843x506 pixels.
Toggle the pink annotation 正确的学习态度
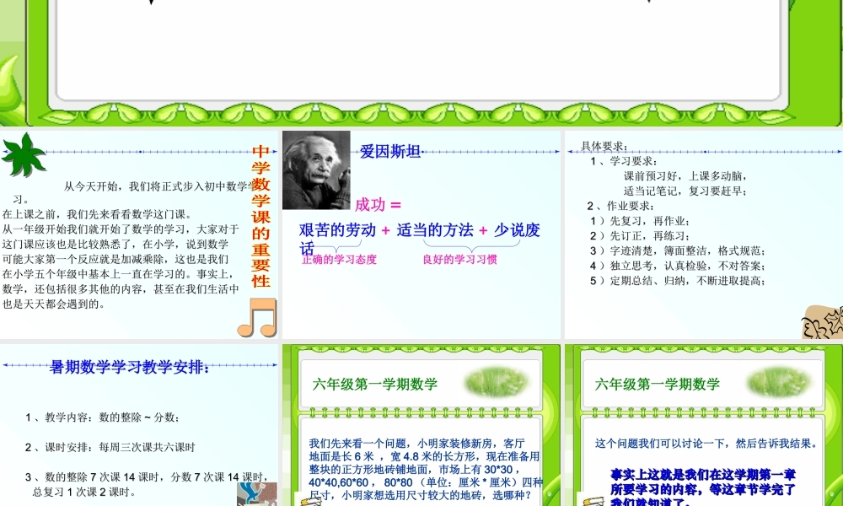pyautogui.click(x=337, y=260)
